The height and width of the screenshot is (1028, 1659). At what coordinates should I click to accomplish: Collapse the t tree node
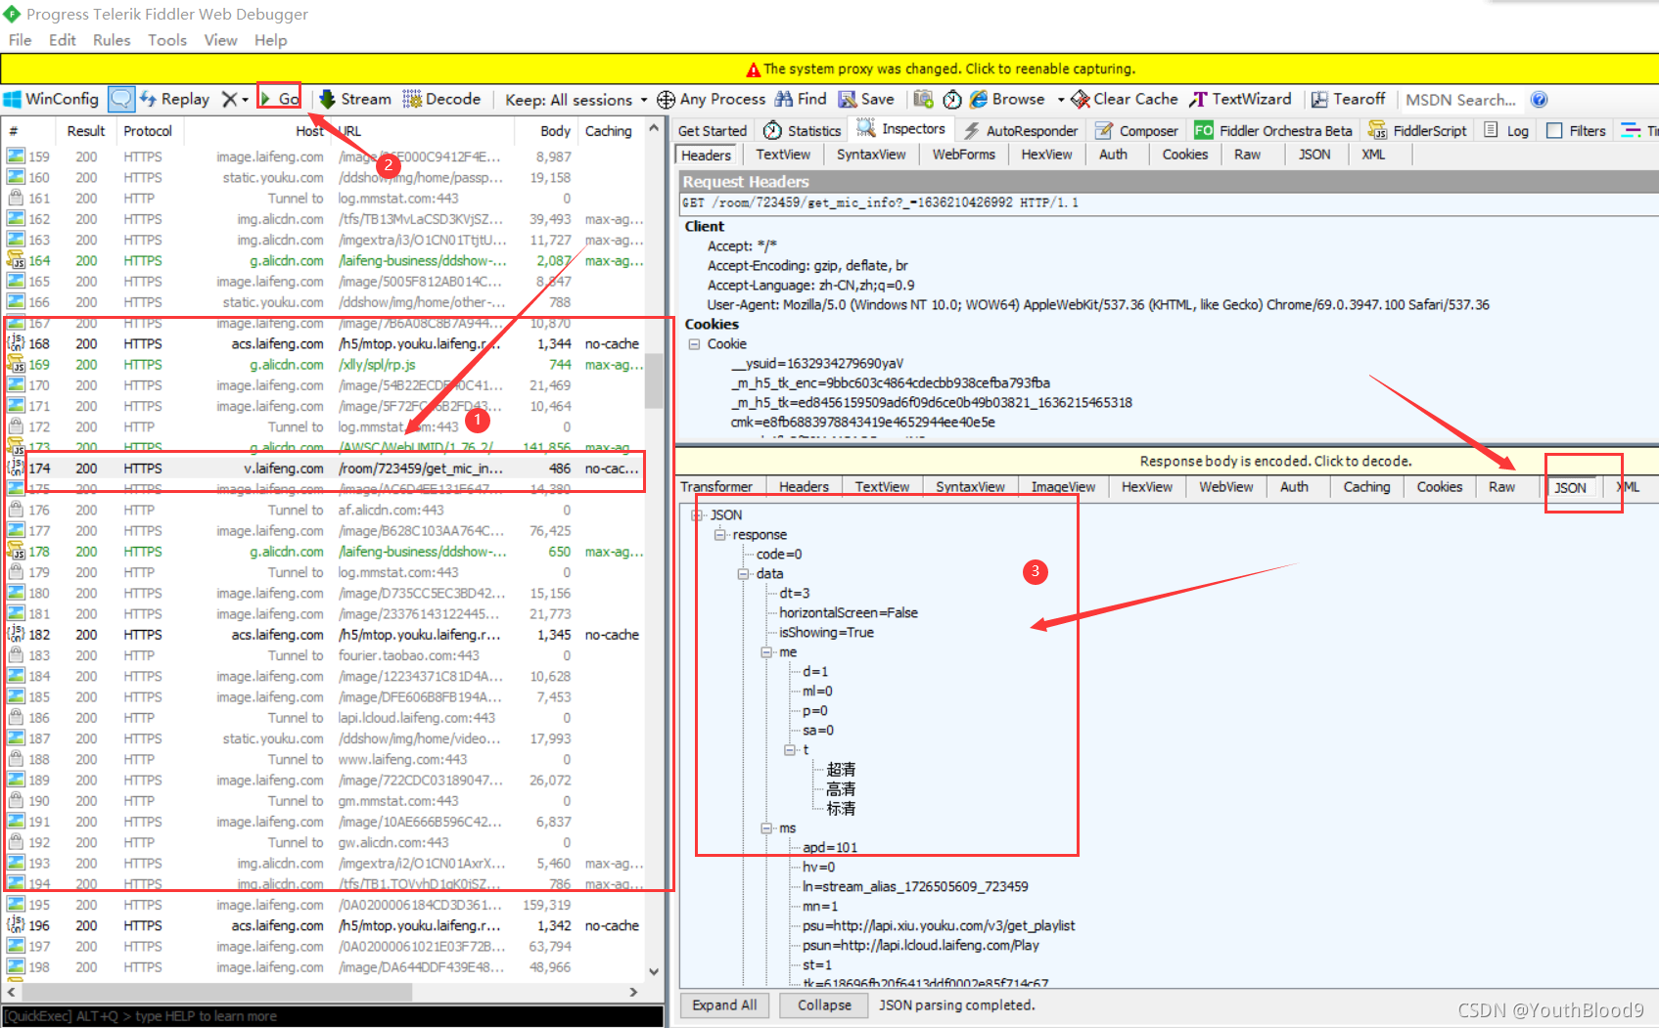click(x=791, y=750)
